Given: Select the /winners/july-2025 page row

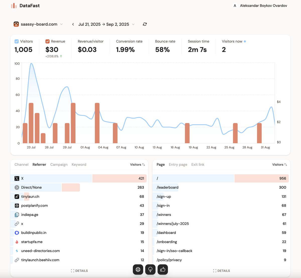Looking at the screenshot, I should tap(221, 224).
